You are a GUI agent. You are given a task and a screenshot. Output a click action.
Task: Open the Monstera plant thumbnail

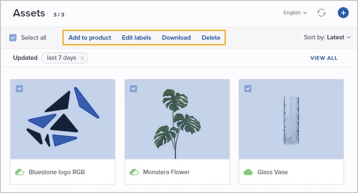click(x=177, y=119)
